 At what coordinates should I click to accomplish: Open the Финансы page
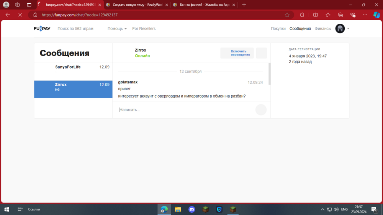point(322,29)
